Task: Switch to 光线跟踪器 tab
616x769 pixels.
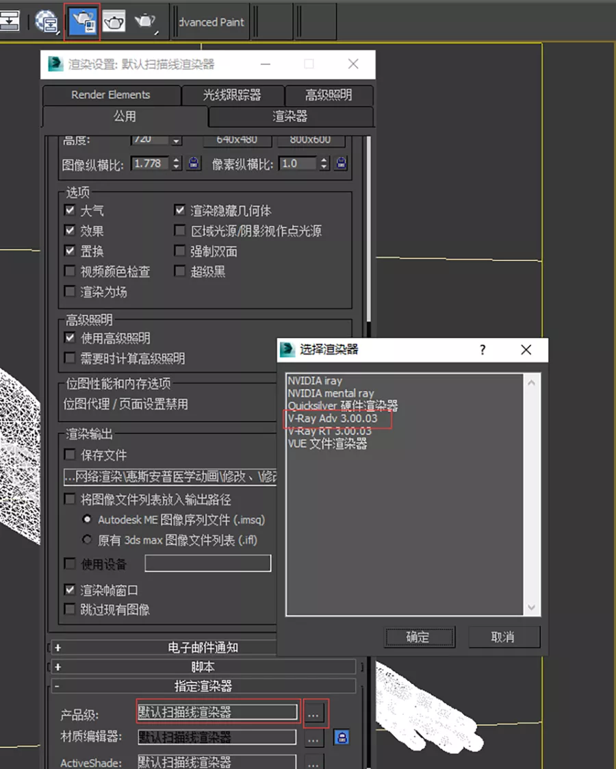Action: coord(232,95)
